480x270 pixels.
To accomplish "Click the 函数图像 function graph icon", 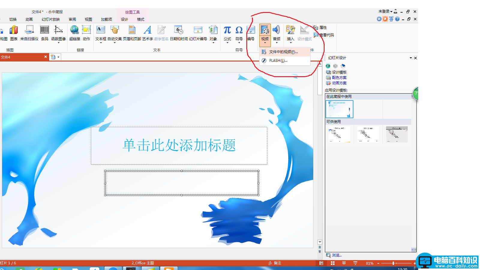I will coord(58,30).
